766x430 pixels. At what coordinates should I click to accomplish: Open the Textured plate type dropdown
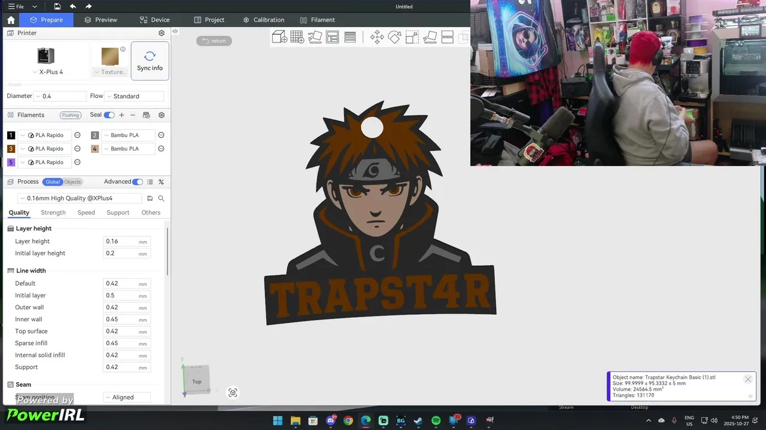point(110,72)
